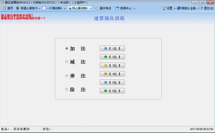Click the application icon in title bar
This screenshot has width=215, height=133.
click(x=2, y=3)
